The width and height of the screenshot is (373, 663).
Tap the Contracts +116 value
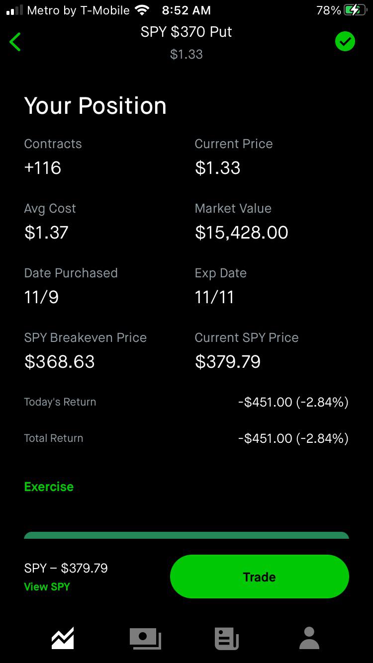pyautogui.click(x=43, y=168)
